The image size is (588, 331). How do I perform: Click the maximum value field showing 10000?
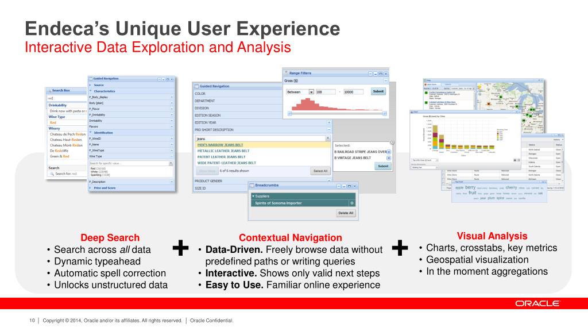click(x=353, y=92)
